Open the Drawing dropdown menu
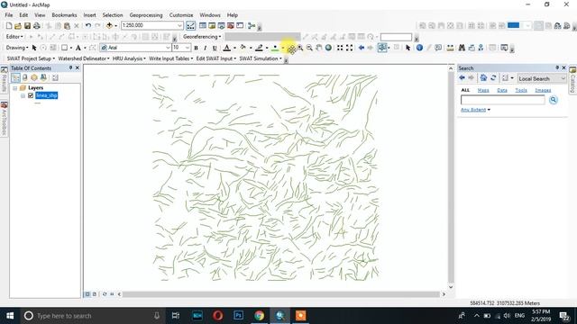 click(17, 48)
